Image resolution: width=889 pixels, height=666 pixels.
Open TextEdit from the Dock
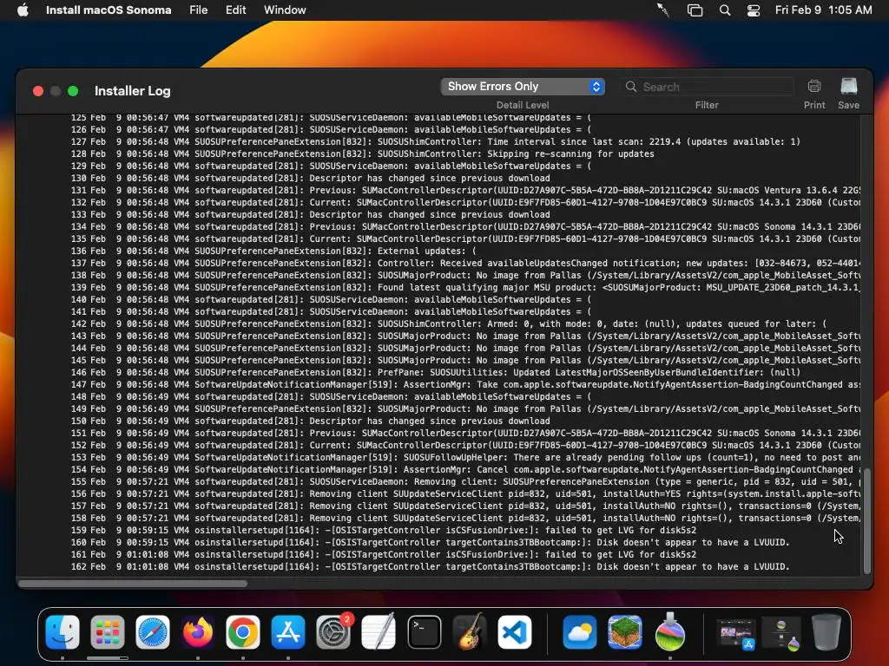click(379, 632)
